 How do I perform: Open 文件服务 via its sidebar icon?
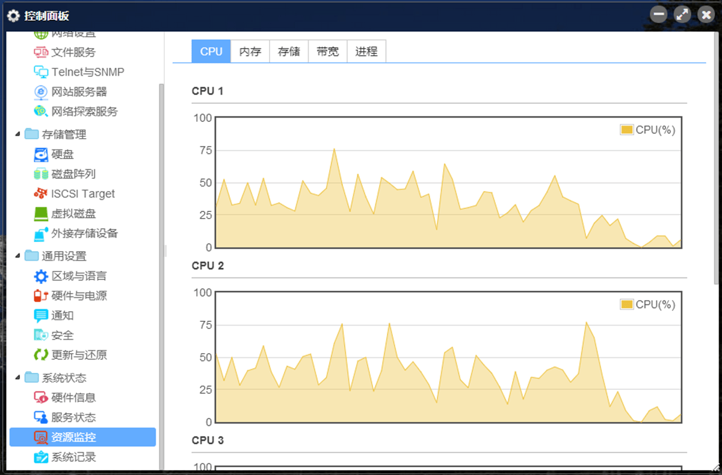pos(41,52)
